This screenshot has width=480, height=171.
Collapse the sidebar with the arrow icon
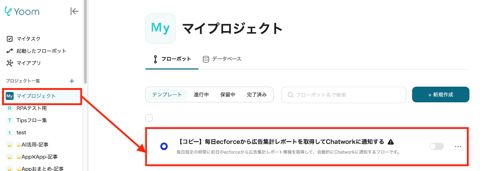[74, 11]
